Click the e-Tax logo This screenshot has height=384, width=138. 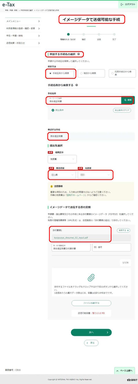(x=9, y=5)
